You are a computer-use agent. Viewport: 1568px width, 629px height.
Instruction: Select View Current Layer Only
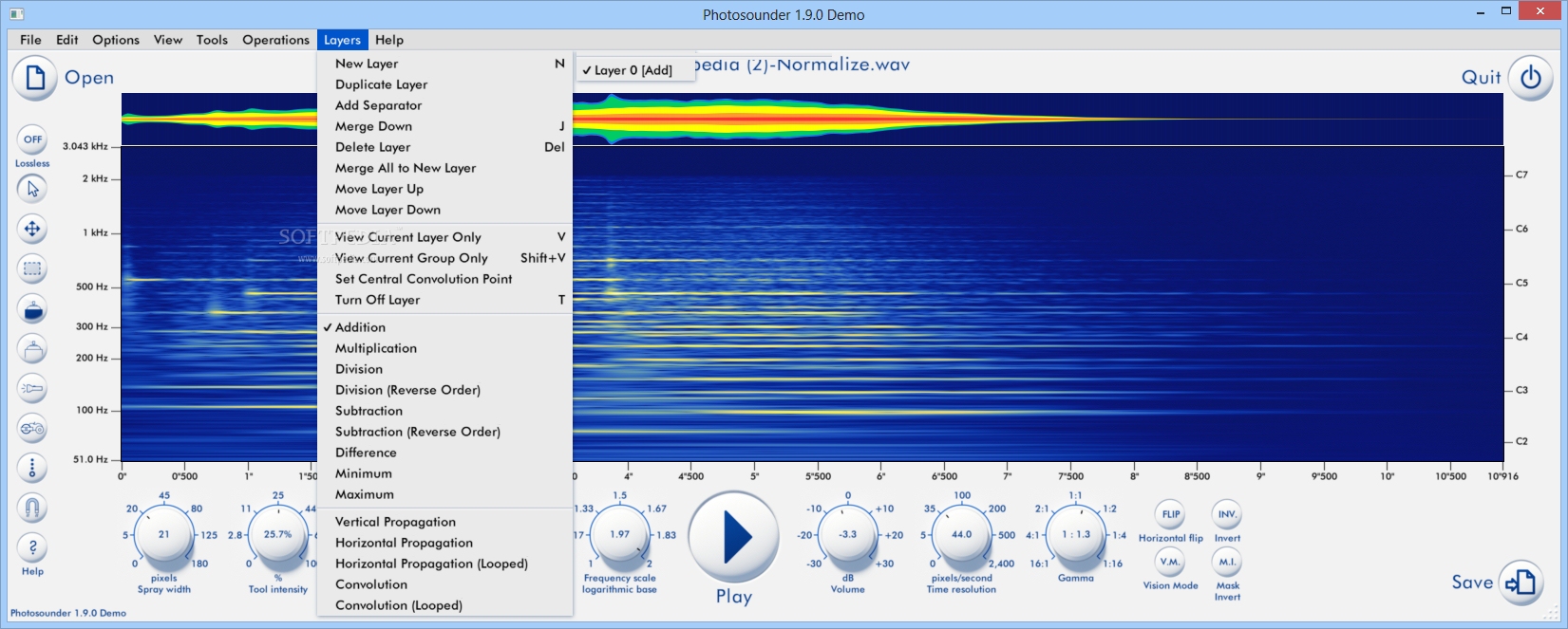coord(444,237)
